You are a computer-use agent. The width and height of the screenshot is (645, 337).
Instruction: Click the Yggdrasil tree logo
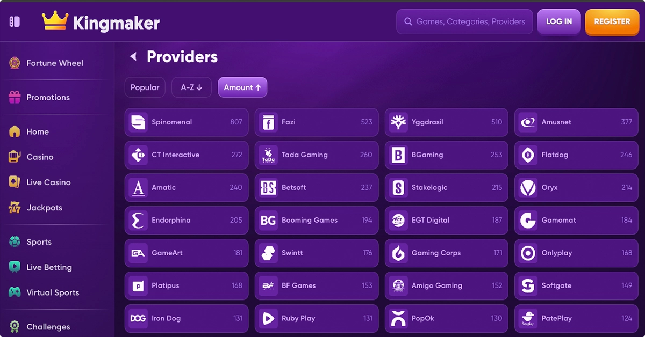(x=398, y=122)
